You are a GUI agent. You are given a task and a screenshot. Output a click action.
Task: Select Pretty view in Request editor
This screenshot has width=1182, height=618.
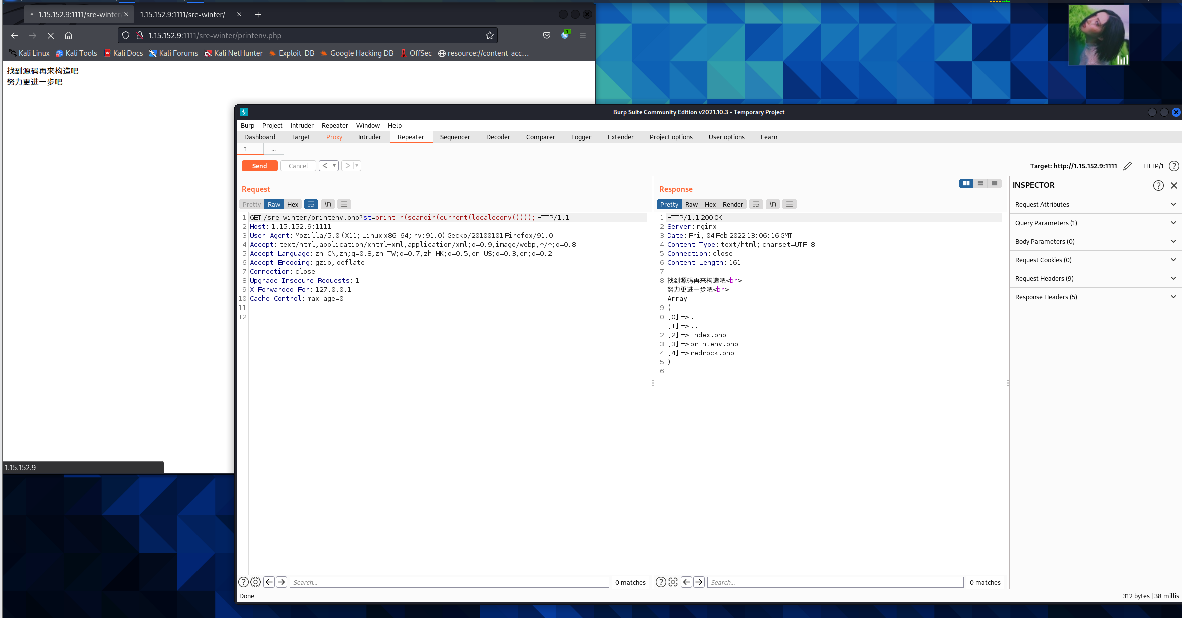pyautogui.click(x=252, y=204)
